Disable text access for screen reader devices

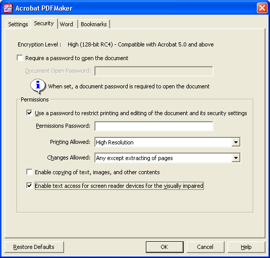(x=29, y=186)
